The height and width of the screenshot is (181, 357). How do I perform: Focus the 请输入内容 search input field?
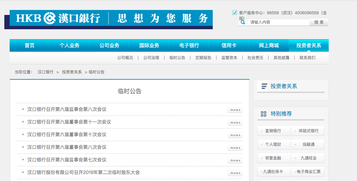click(278, 22)
